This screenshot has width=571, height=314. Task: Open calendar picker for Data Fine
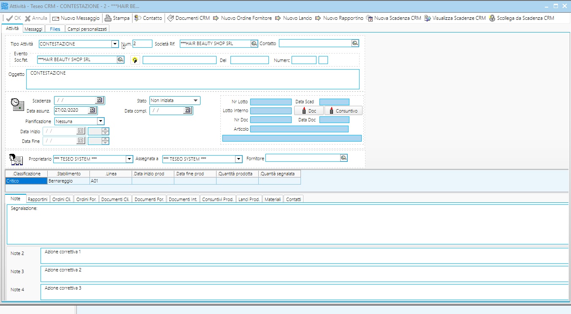click(81, 141)
